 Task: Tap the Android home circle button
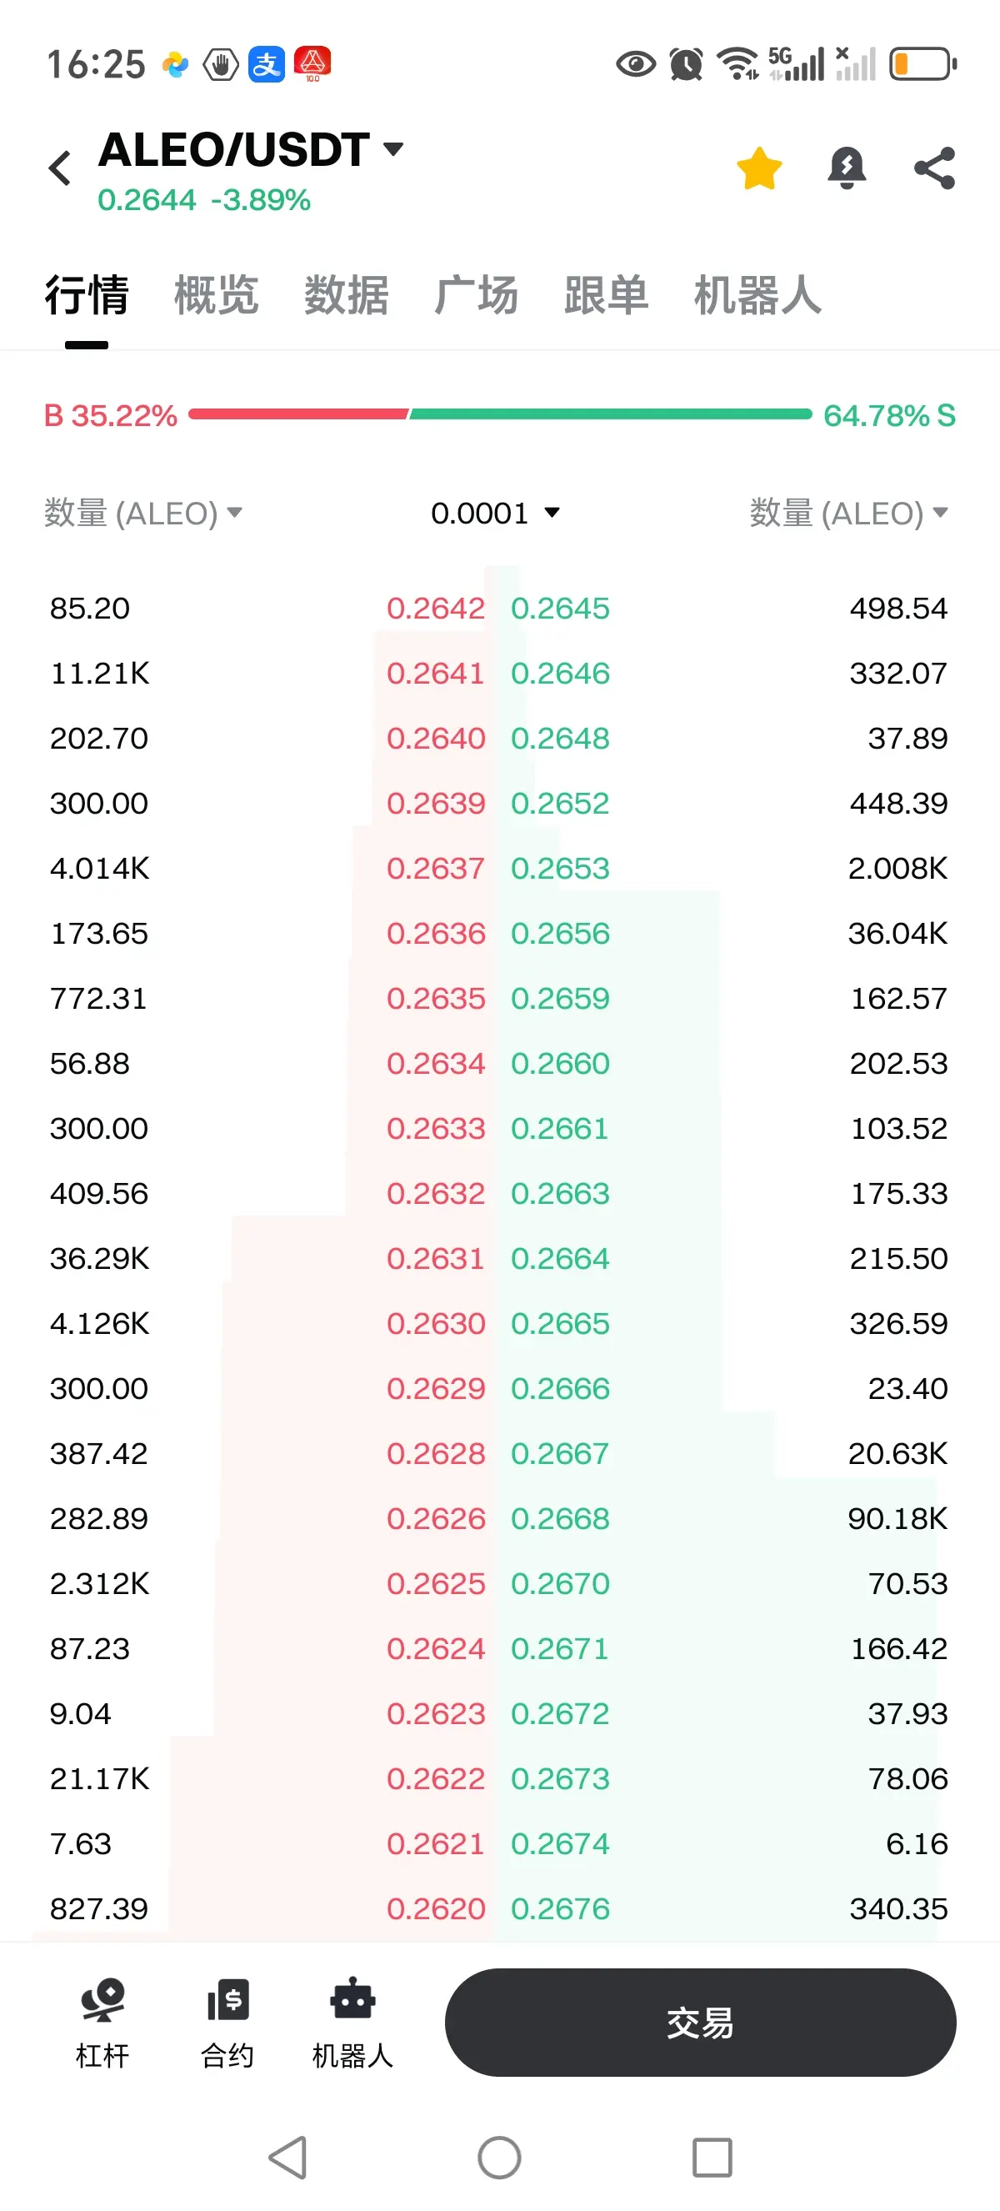tap(499, 2157)
